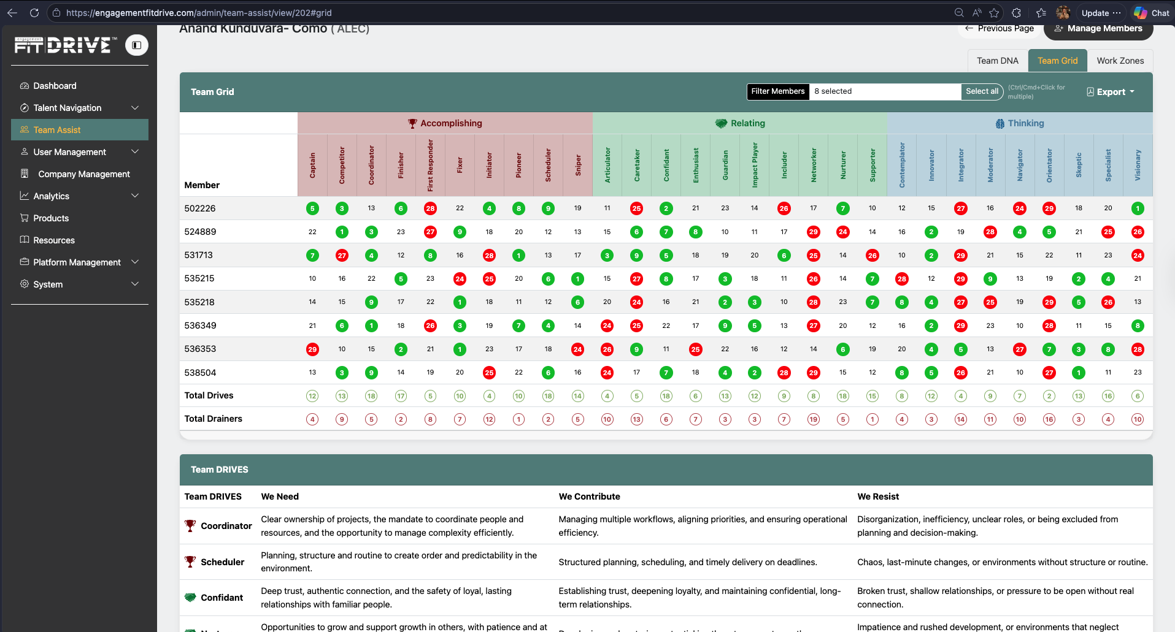Click the Networker column header
The width and height of the screenshot is (1175, 632).
814,165
